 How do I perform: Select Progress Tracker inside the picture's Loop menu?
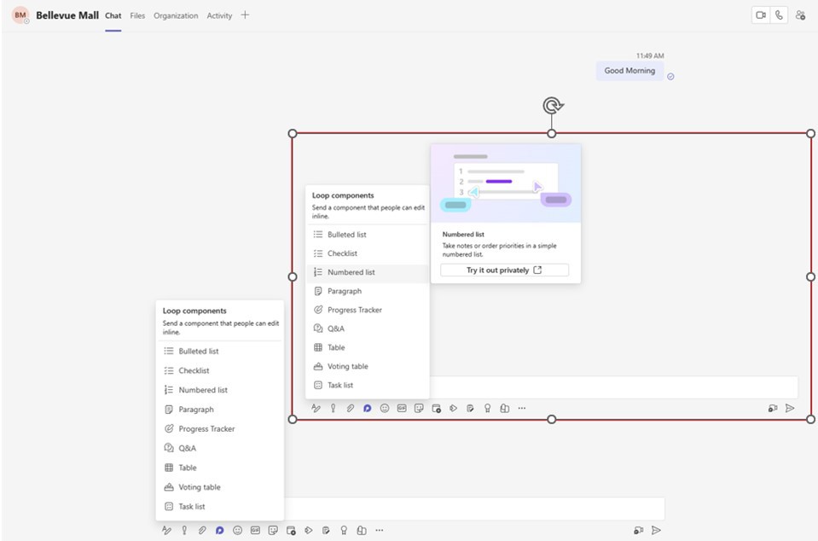pyautogui.click(x=368, y=310)
